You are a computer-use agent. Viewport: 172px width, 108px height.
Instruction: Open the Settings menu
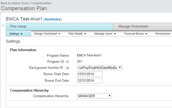pos(16,34)
